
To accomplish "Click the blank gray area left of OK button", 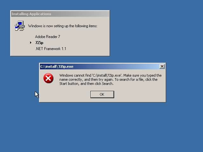I will pyautogui.click(x=65, y=94).
